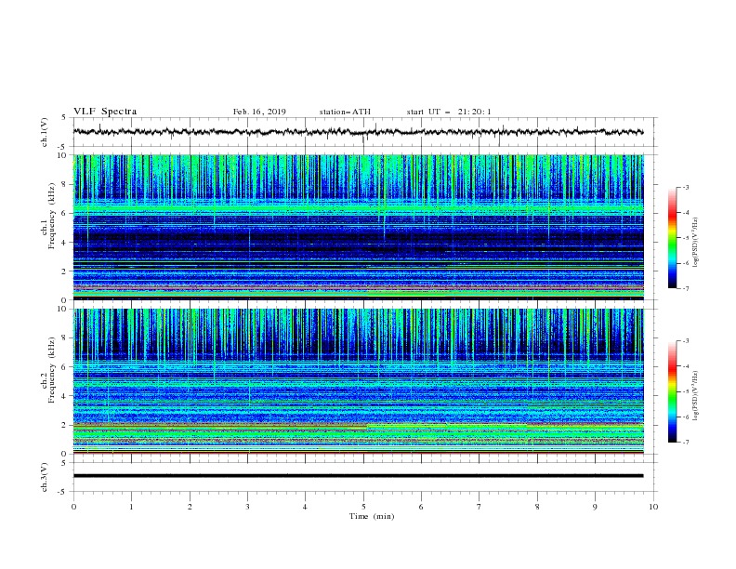This screenshot has height=569, width=736.
Task: Click the ch.3 voltage waveform trace
Action: pos(358,476)
